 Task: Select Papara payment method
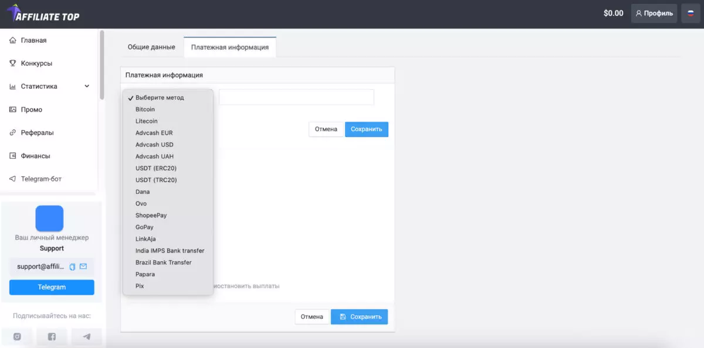pos(167,274)
